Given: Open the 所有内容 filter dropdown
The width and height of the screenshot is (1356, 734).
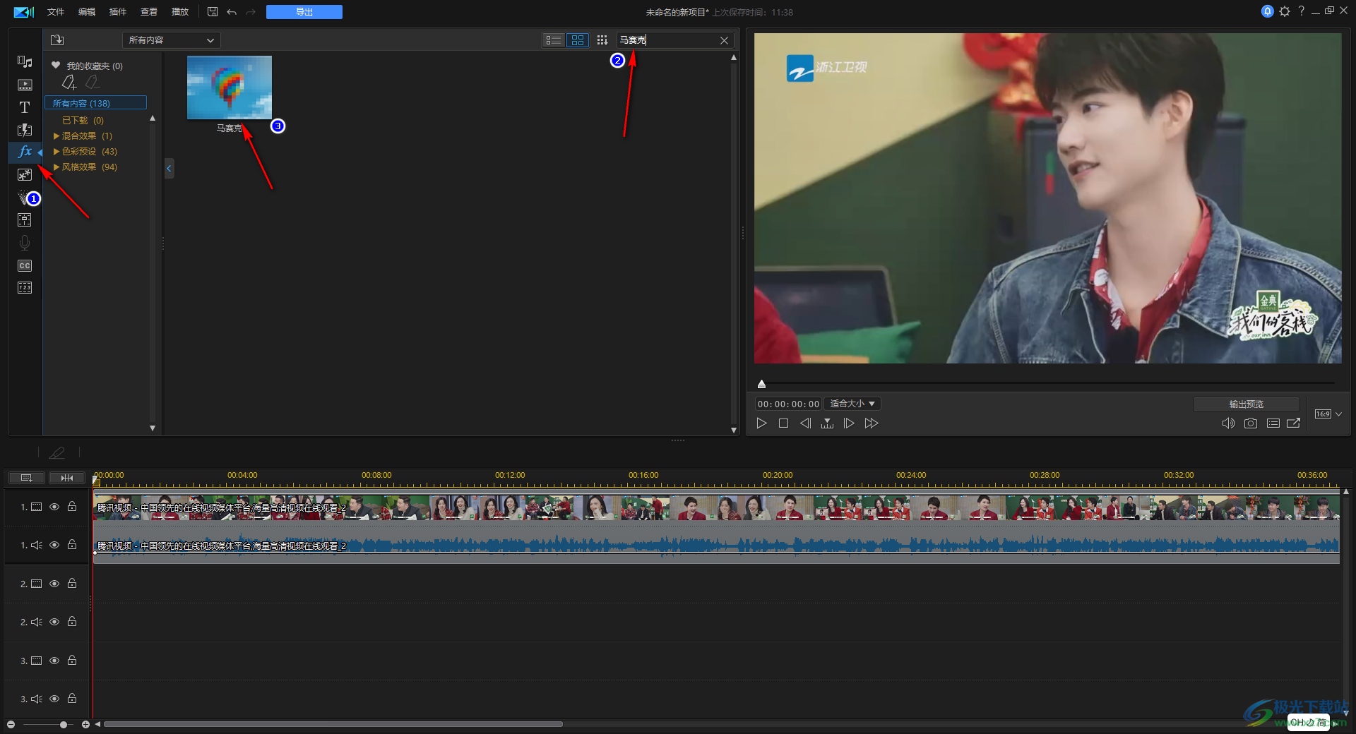Looking at the screenshot, I should click(172, 40).
